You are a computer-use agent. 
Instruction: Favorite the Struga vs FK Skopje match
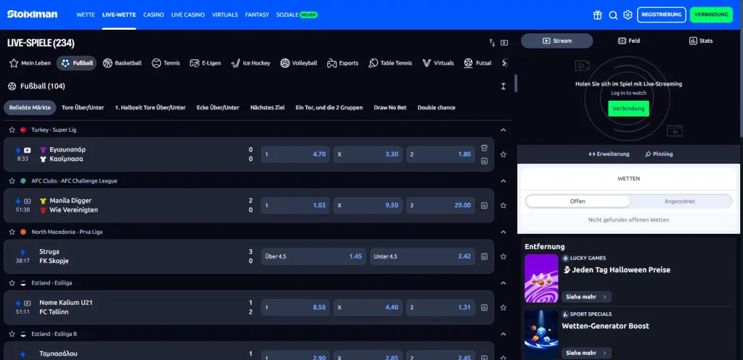point(504,256)
